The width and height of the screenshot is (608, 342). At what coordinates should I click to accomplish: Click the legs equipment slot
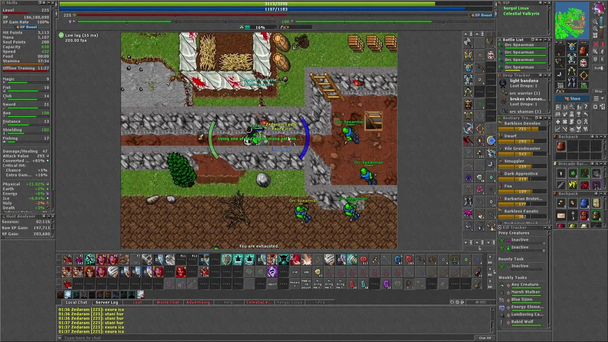(x=572, y=70)
